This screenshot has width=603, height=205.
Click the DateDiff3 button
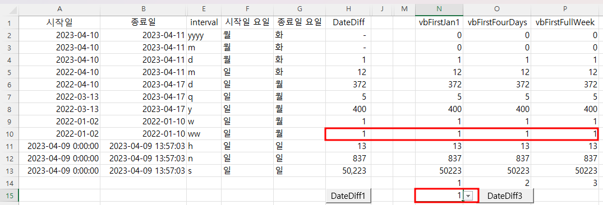pos(504,196)
